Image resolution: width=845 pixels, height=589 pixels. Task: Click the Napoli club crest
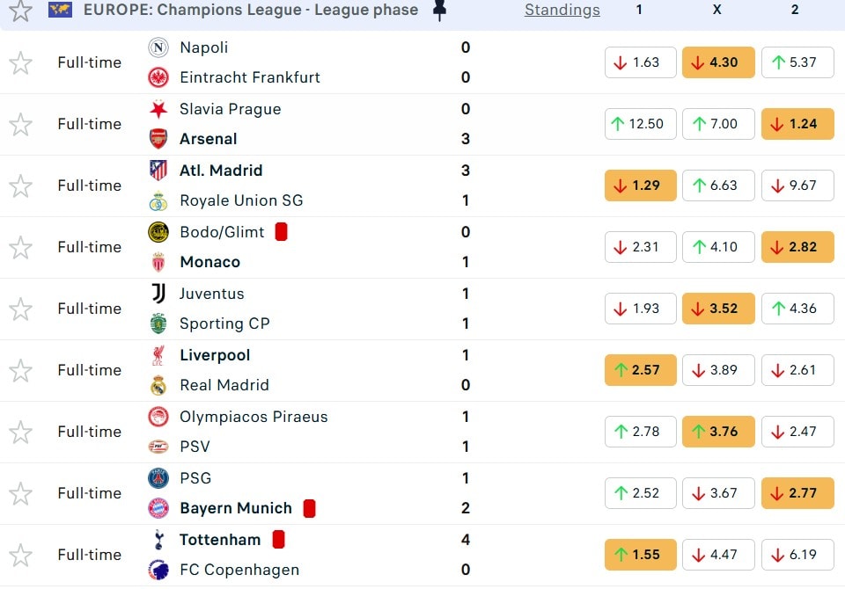[x=158, y=47]
